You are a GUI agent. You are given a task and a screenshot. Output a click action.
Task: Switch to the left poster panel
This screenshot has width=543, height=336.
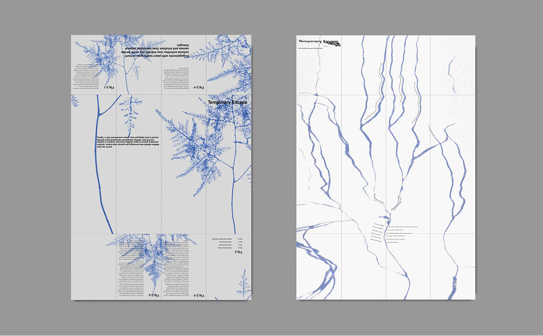tap(161, 170)
